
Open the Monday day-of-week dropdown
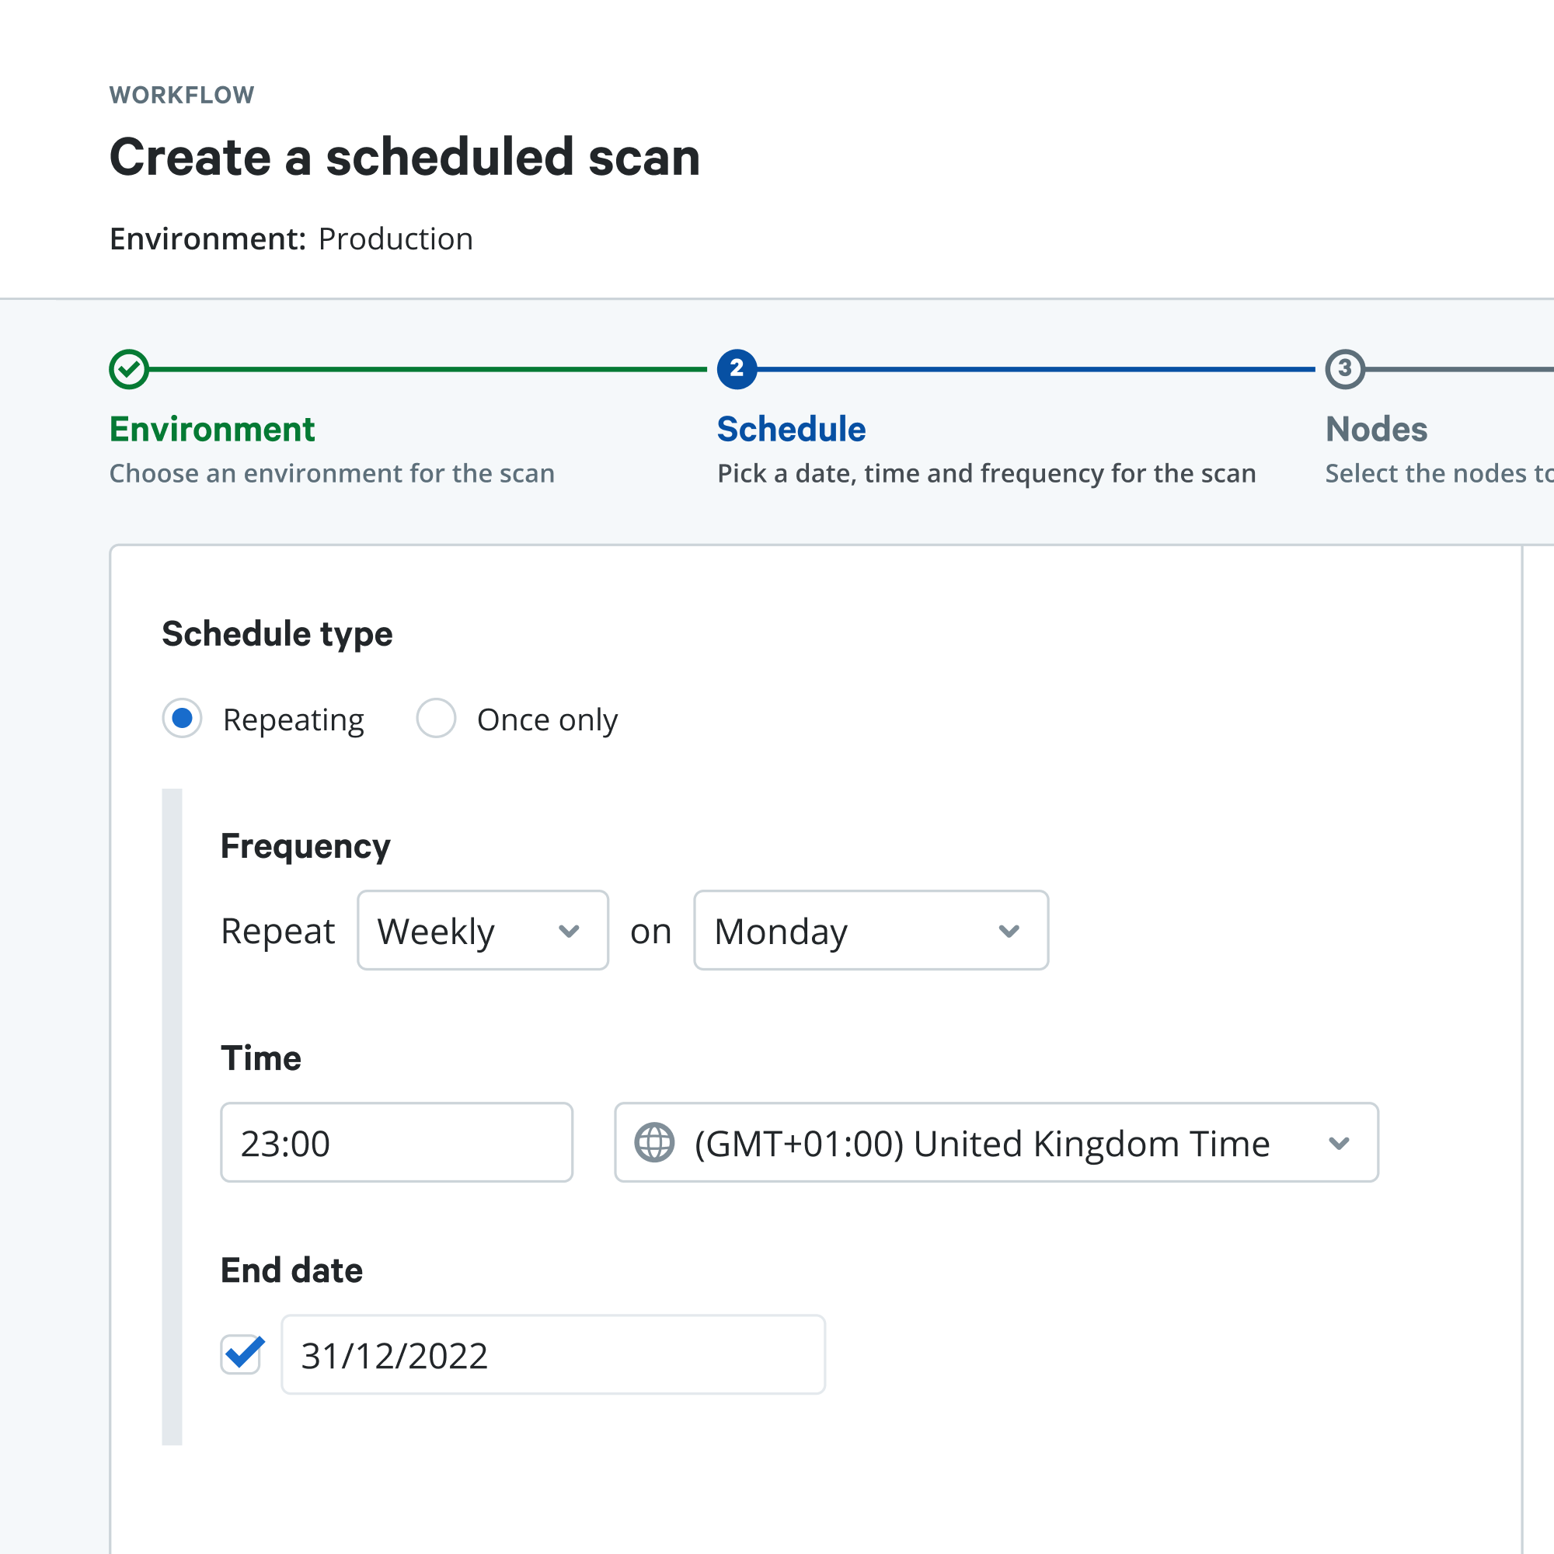click(870, 931)
